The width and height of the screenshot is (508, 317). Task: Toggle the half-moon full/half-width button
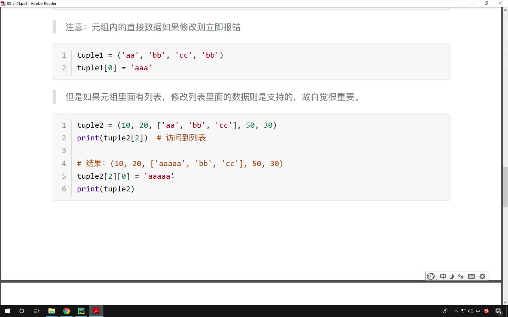point(452,277)
